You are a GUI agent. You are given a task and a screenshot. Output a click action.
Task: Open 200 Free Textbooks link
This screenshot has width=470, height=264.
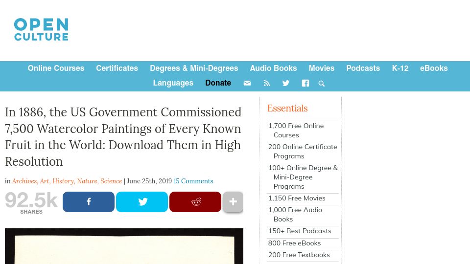(x=299, y=255)
